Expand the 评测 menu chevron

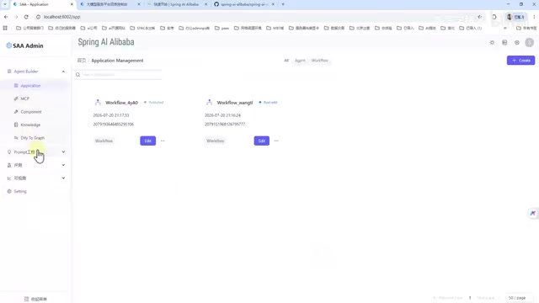[x=63, y=165]
